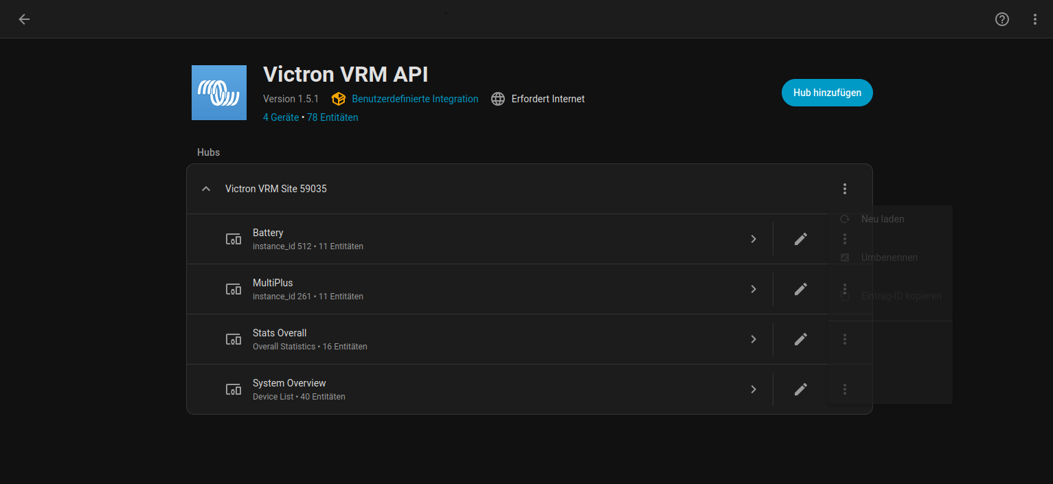Open Stats Overall via chevron arrow

tap(754, 339)
